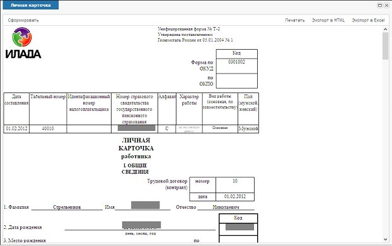
Task: Close the Личная карточка window
Action: (386, 5)
